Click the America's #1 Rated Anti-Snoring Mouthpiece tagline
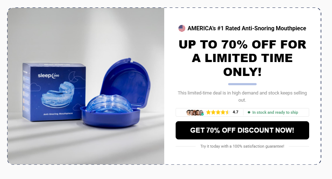The image size is (332, 179). (x=247, y=29)
